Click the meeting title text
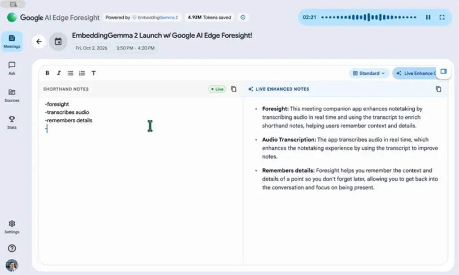The height and width of the screenshot is (275, 459). pyautogui.click(x=162, y=35)
